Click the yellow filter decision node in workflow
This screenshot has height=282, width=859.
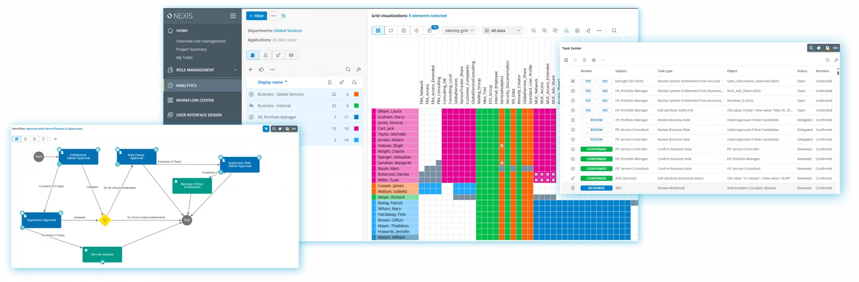click(105, 220)
